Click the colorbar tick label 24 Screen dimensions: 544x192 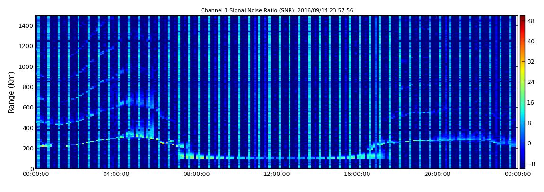(531, 82)
